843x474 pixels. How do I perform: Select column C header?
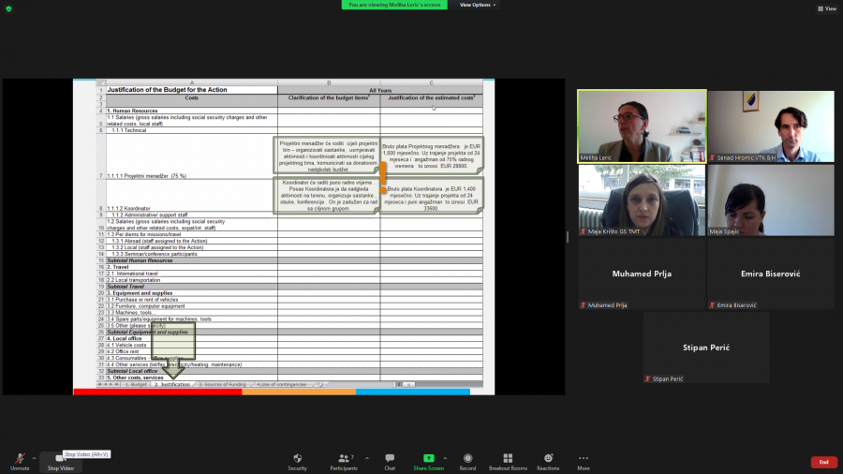pos(431,82)
